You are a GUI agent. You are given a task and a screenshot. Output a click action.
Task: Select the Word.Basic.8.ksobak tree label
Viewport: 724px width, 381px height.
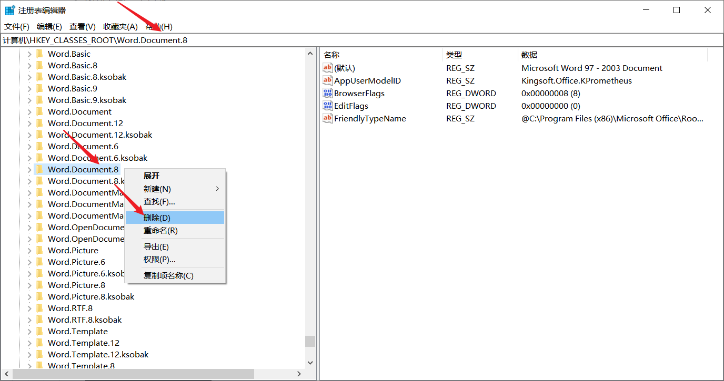tap(87, 77)
